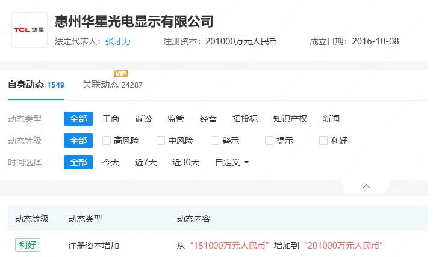
Task: Filter time to 近7天
Action: [x=146, y=162]
